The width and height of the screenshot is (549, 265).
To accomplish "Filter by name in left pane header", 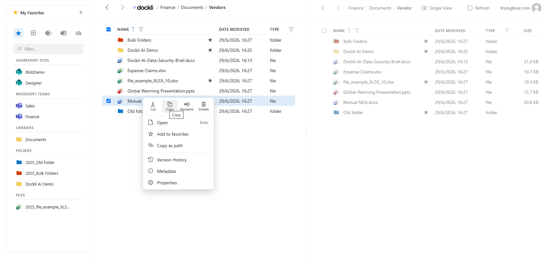I will tap(141, 29).
